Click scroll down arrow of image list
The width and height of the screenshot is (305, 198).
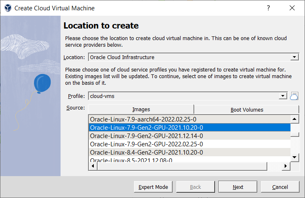click(x=295, y=157)
